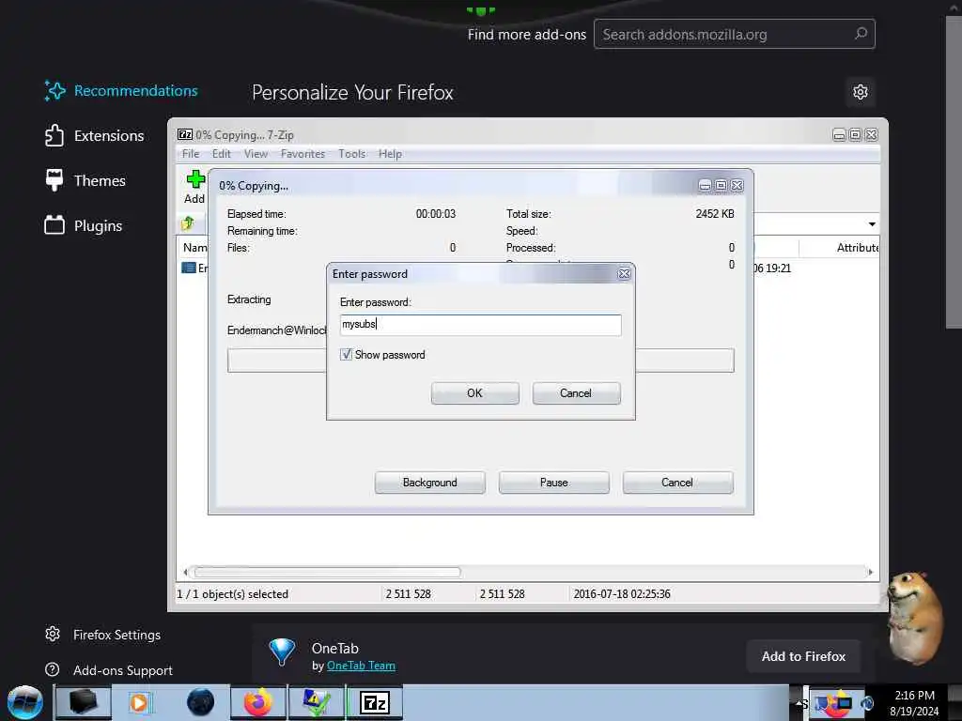
Task: Open the Help menu in 7-Zip
Action: tap(390, 154)
